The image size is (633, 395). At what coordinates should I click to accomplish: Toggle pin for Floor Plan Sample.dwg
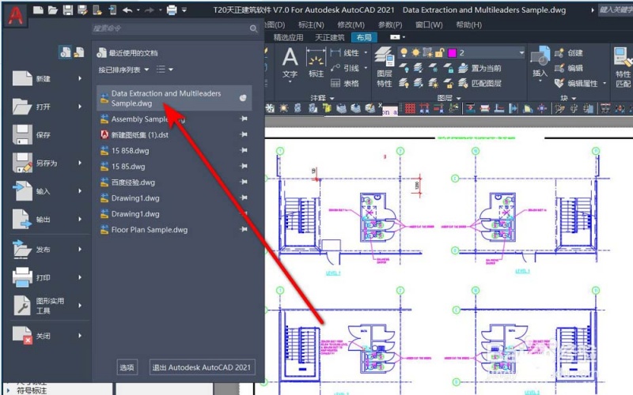244,229
